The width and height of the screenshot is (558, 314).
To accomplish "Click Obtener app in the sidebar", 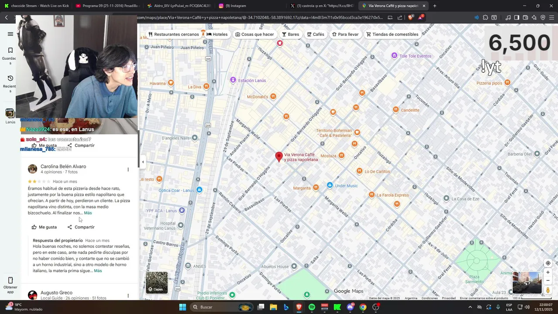I will click(x=10, y=285).
